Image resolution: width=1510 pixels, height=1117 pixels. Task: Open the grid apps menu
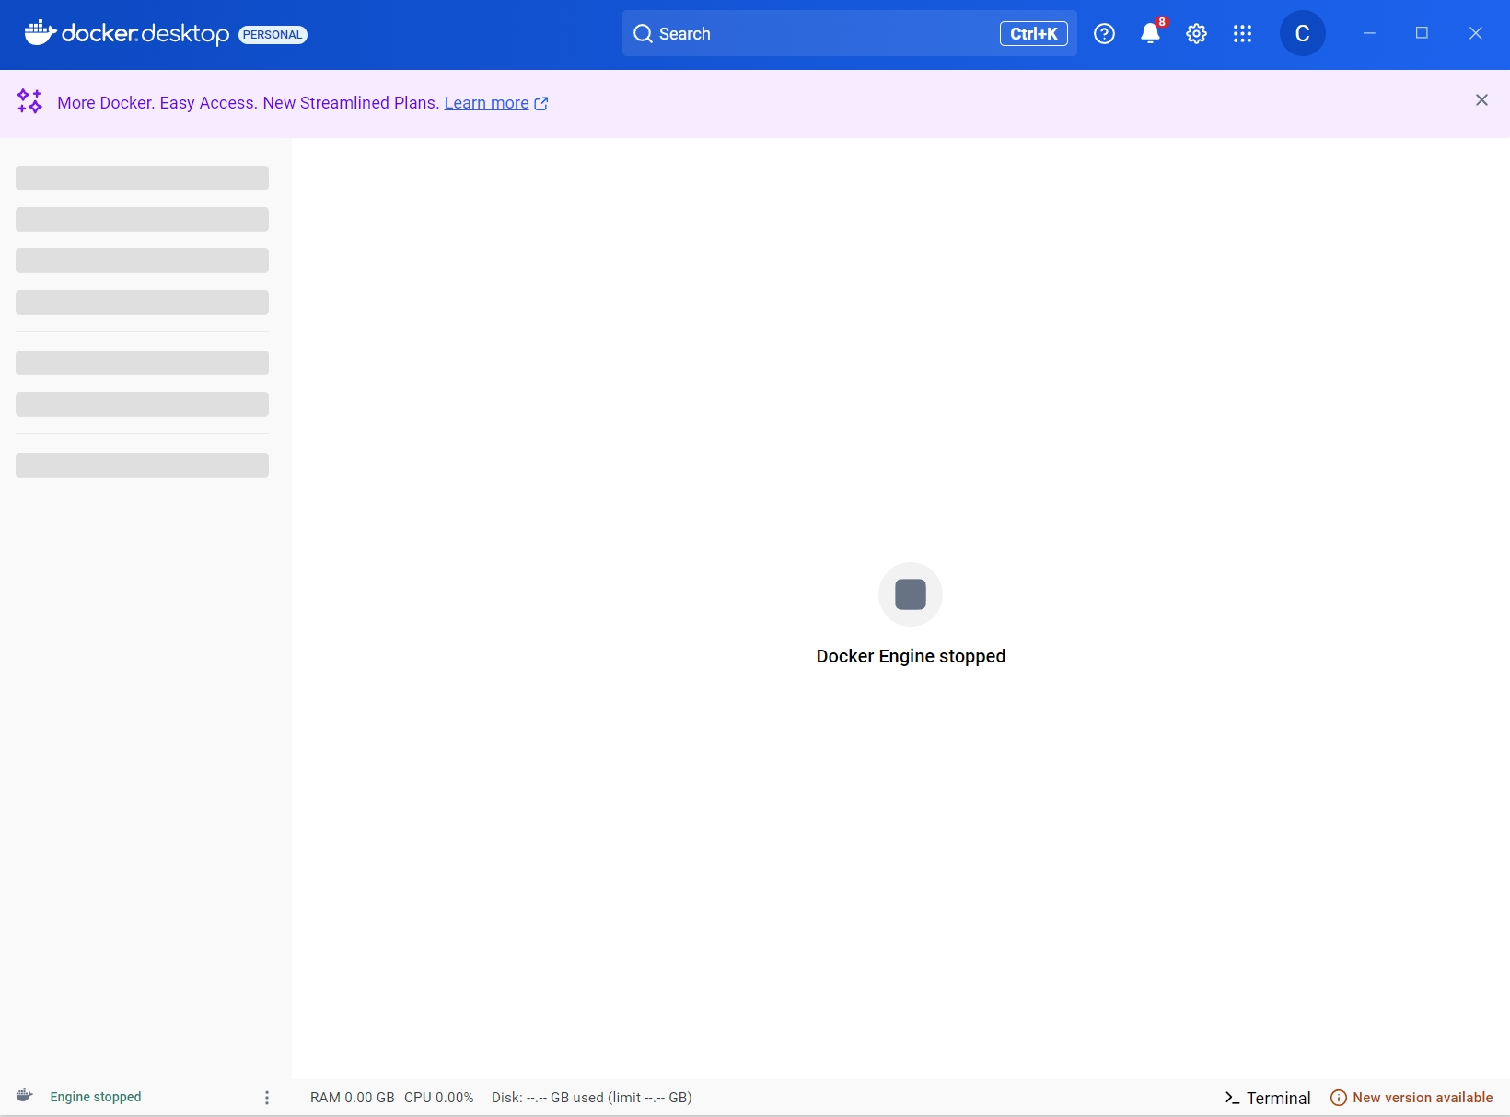[1242, 33]
